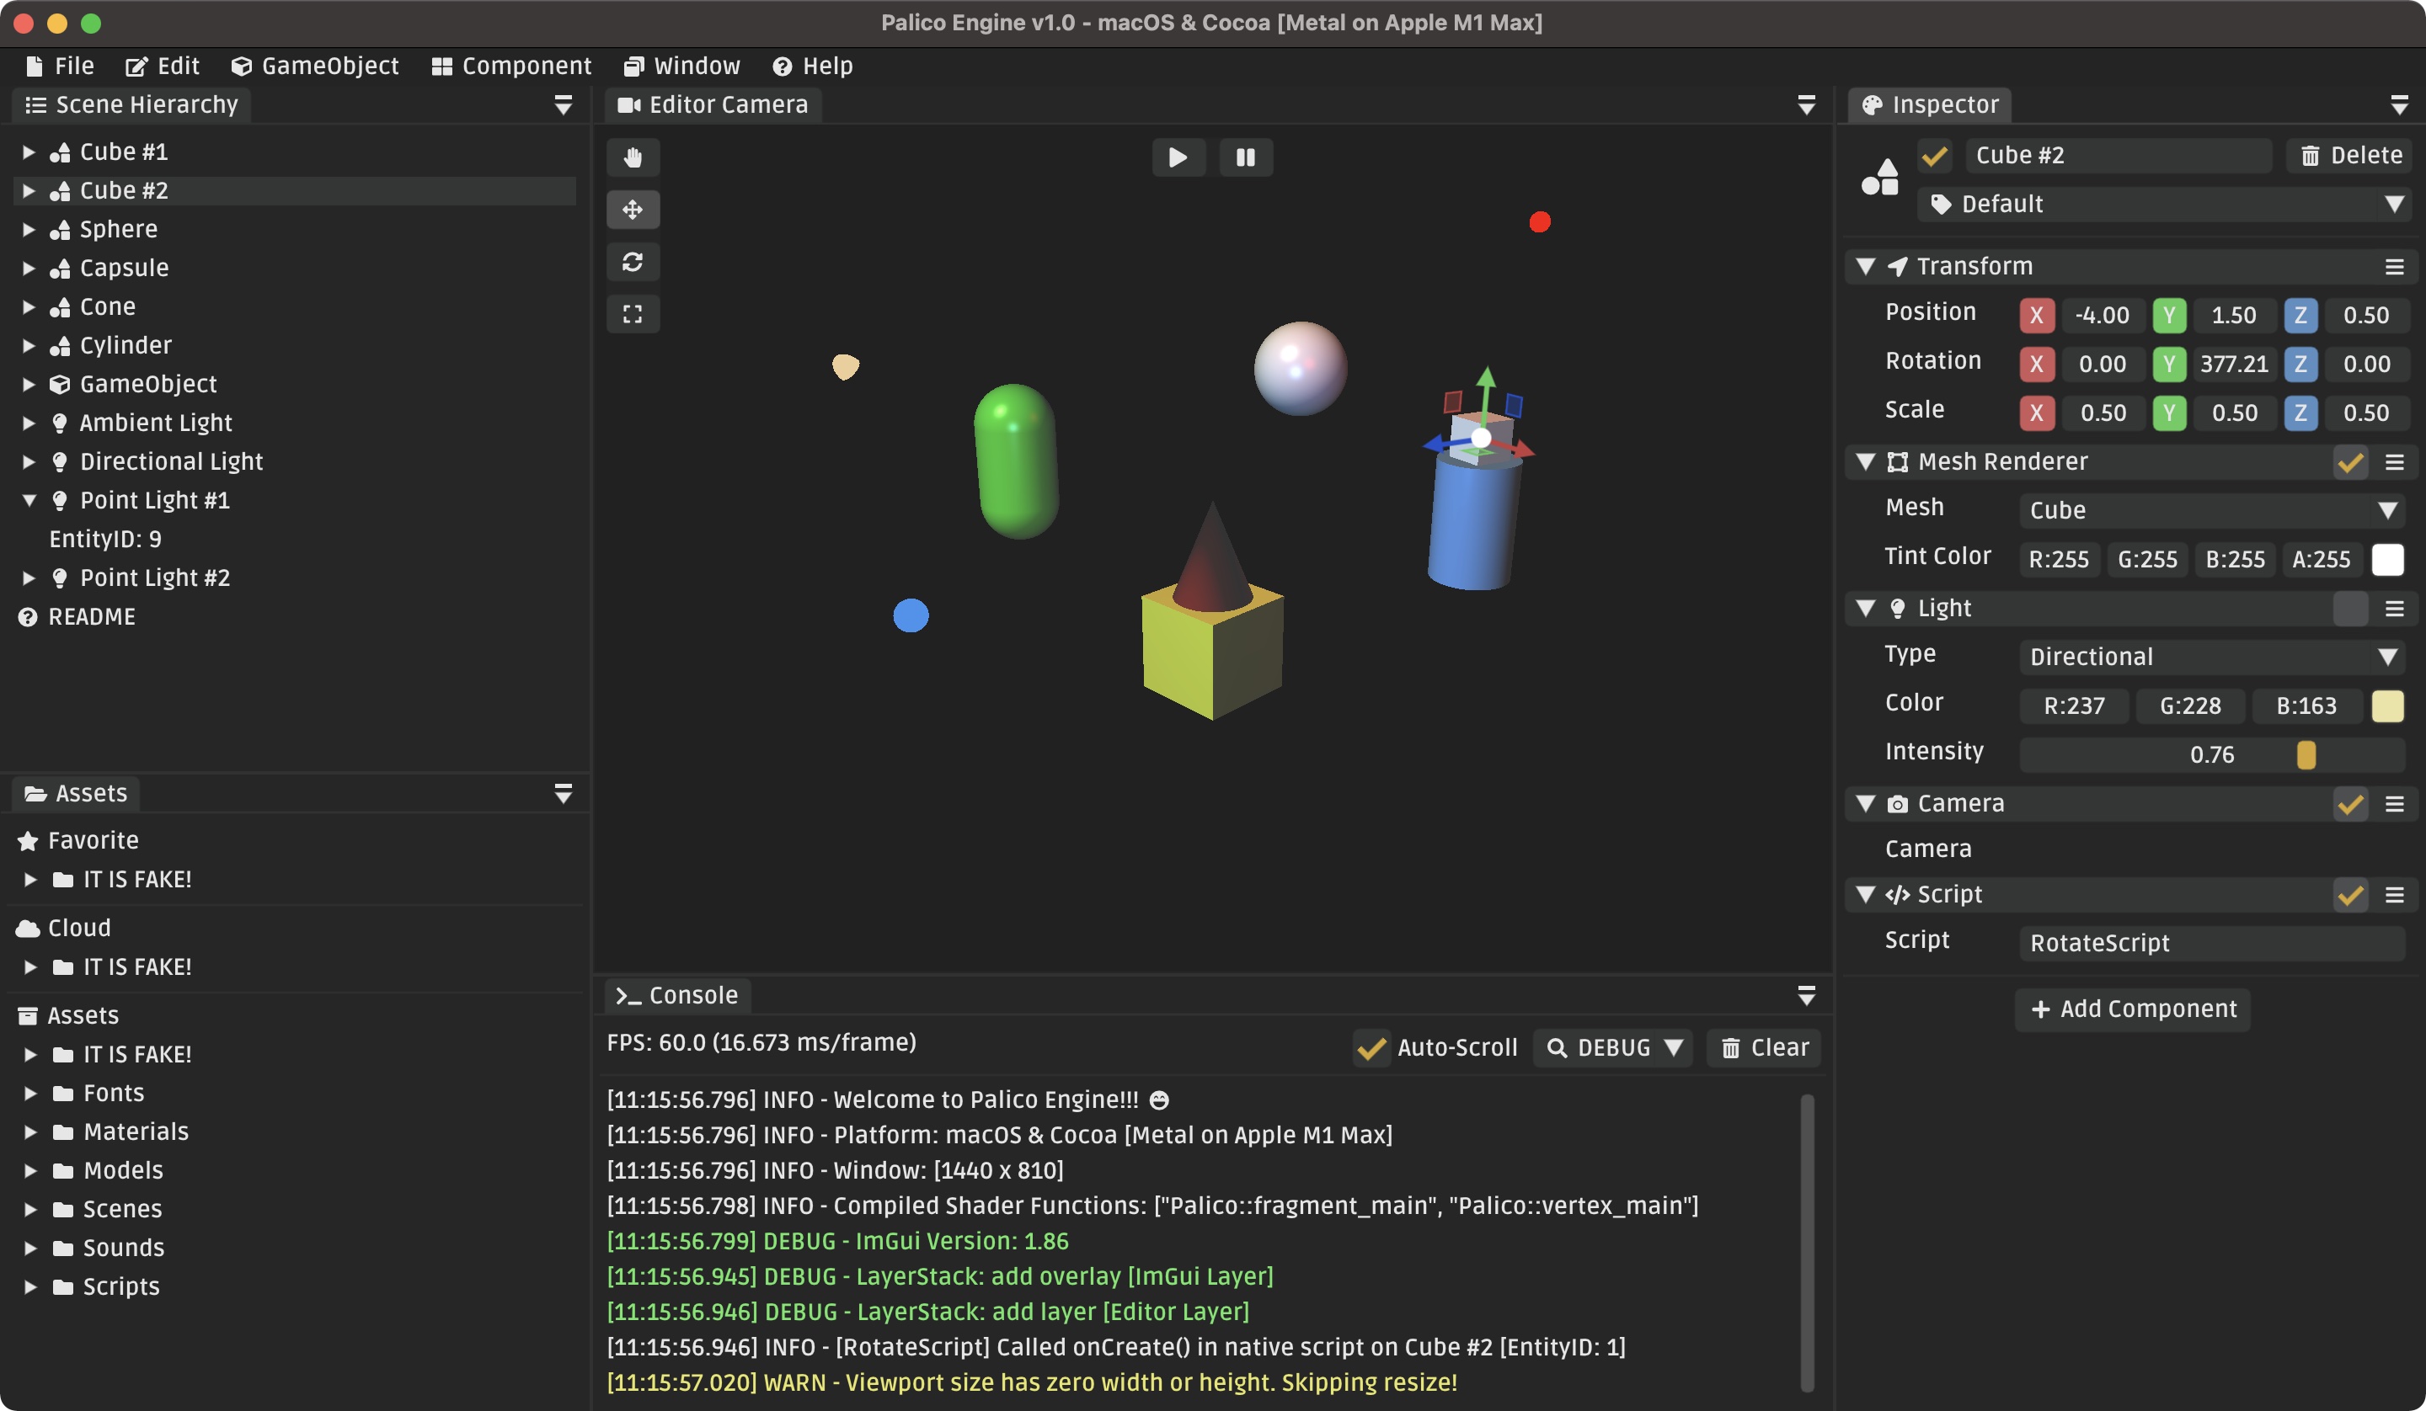Image resolution: width=2426 pixels, height=1411 pixels.
Task: Open Scene Hierarchy panel filter menu
Action: pos(564,105)
